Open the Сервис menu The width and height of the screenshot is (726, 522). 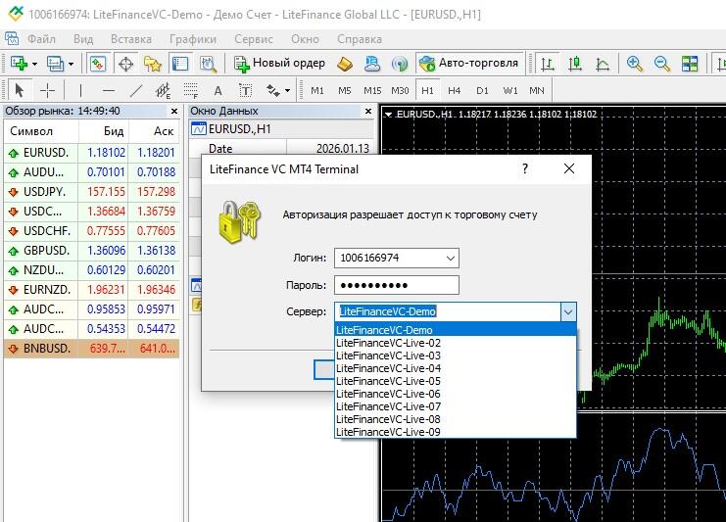(x=254, y=39)
